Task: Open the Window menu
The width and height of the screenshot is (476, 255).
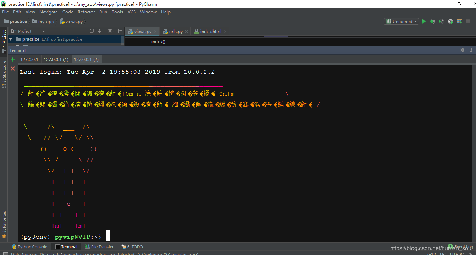Action: click(x=148, y=12)
